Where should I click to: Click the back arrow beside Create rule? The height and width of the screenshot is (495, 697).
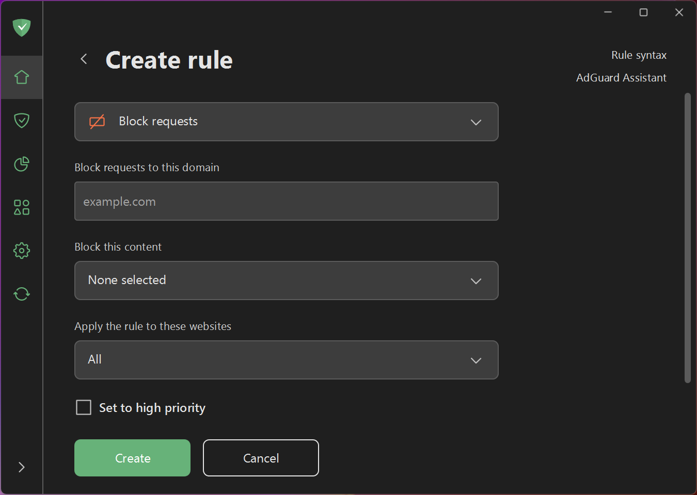tap(84, 59)
